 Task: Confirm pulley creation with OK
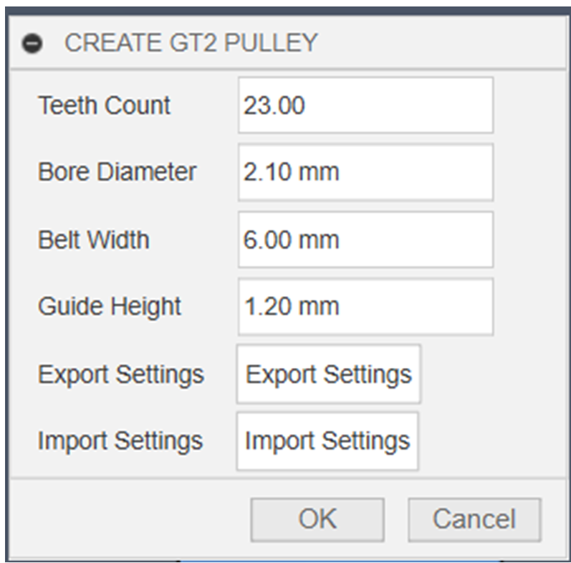317,519
